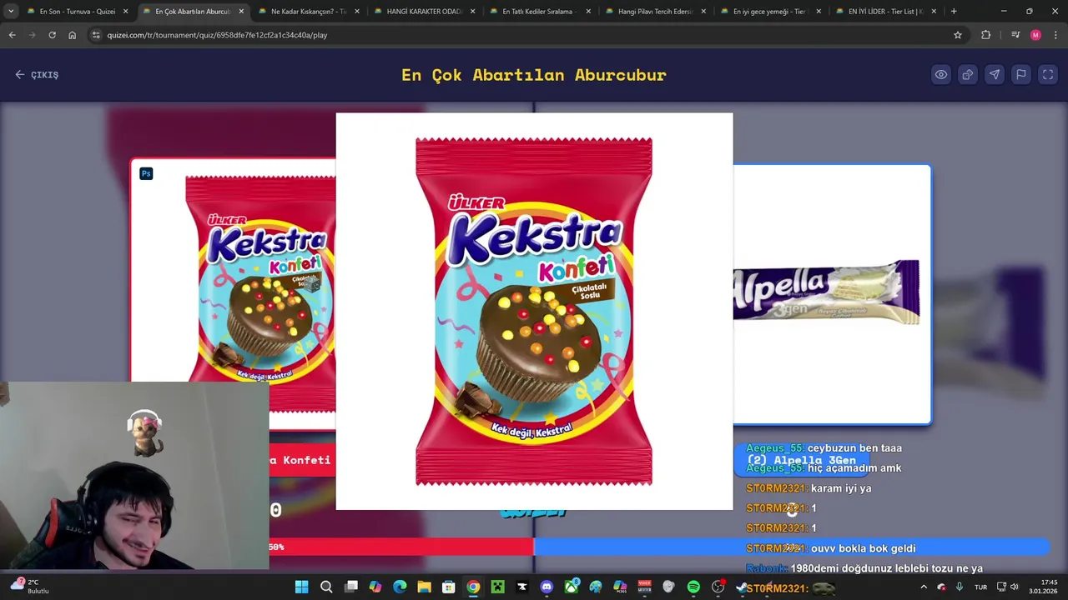This screenshot has width=1068, height=600.
Task: Open the media control icon in Chrome toolbar
Action: tap(1015, 35)
